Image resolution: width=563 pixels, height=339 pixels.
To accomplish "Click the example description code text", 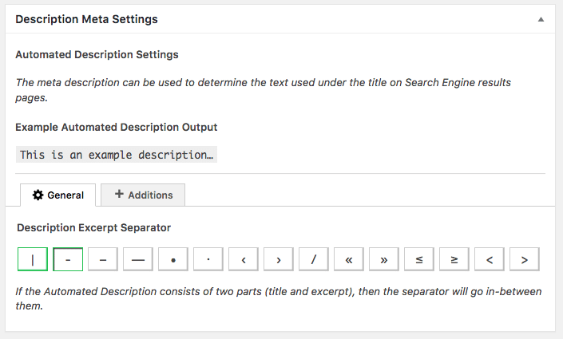I will [x=117, y=155].
